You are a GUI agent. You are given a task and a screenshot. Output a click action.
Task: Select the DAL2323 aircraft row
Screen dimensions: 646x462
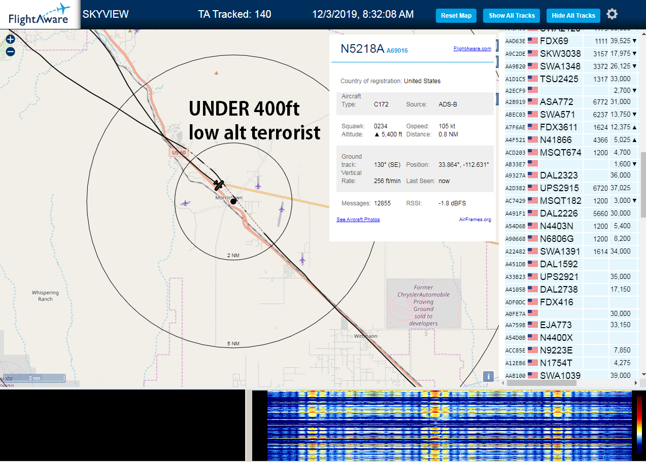click(x=571, y=175)
